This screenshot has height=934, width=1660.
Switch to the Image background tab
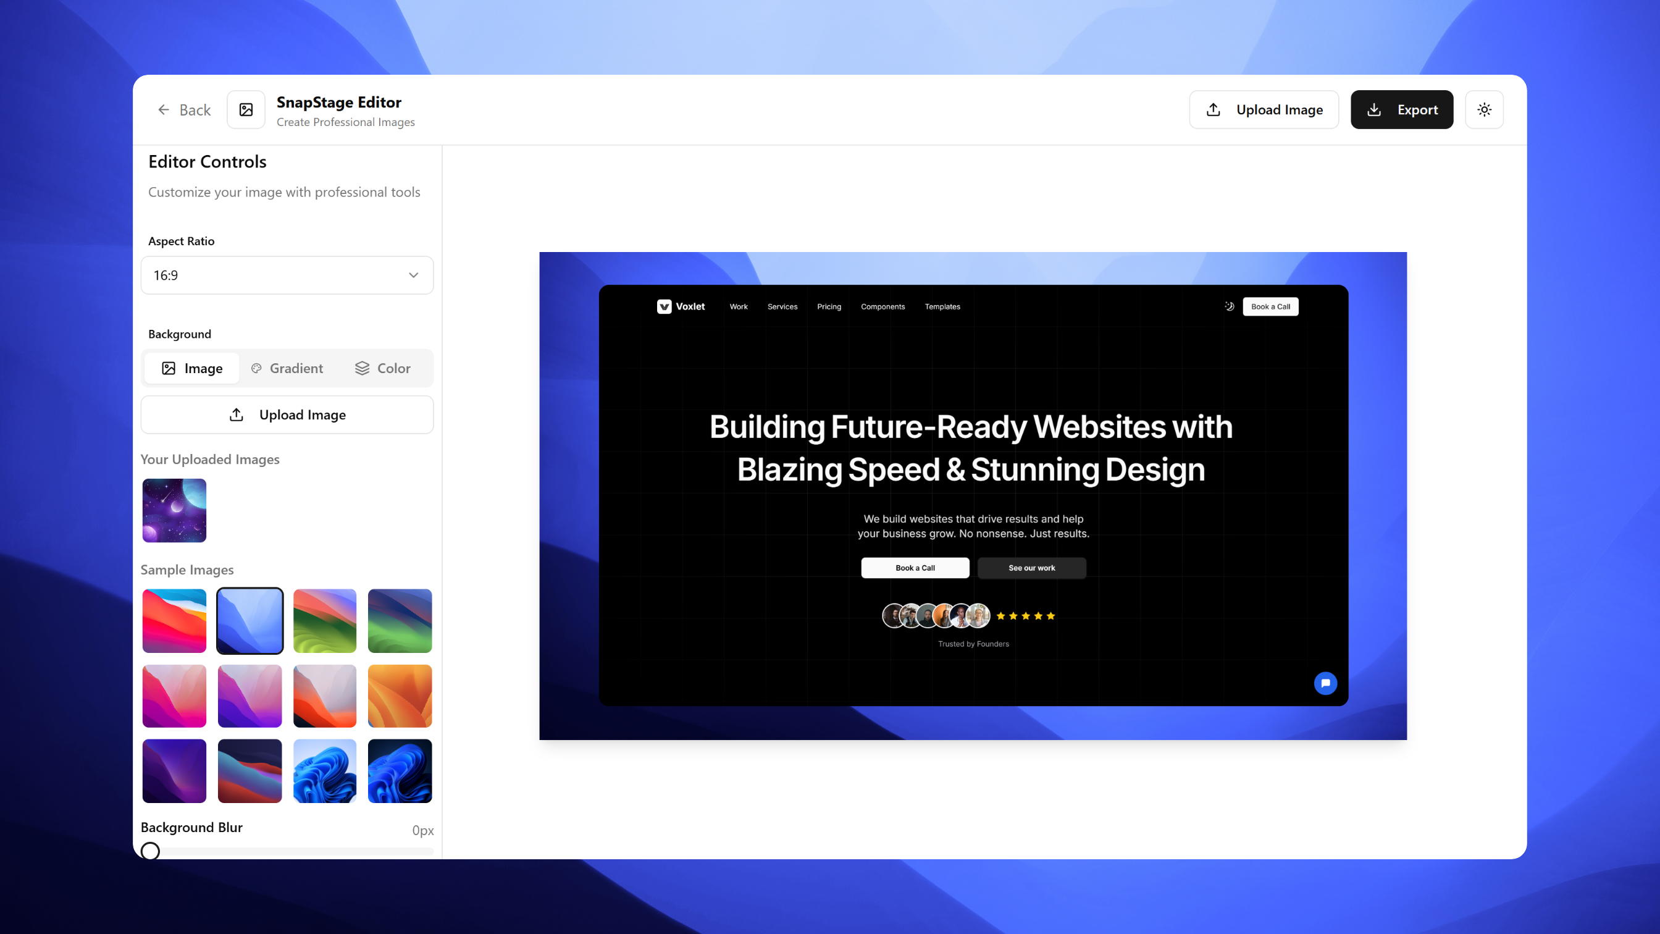(191, 368)
